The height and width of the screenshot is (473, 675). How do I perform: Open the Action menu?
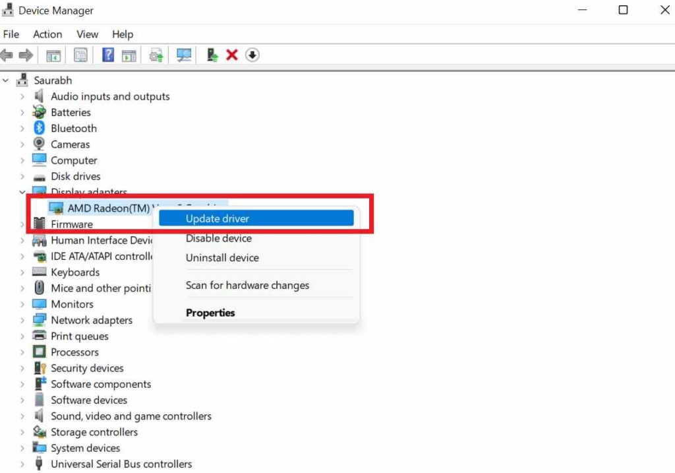click(47, 34)
